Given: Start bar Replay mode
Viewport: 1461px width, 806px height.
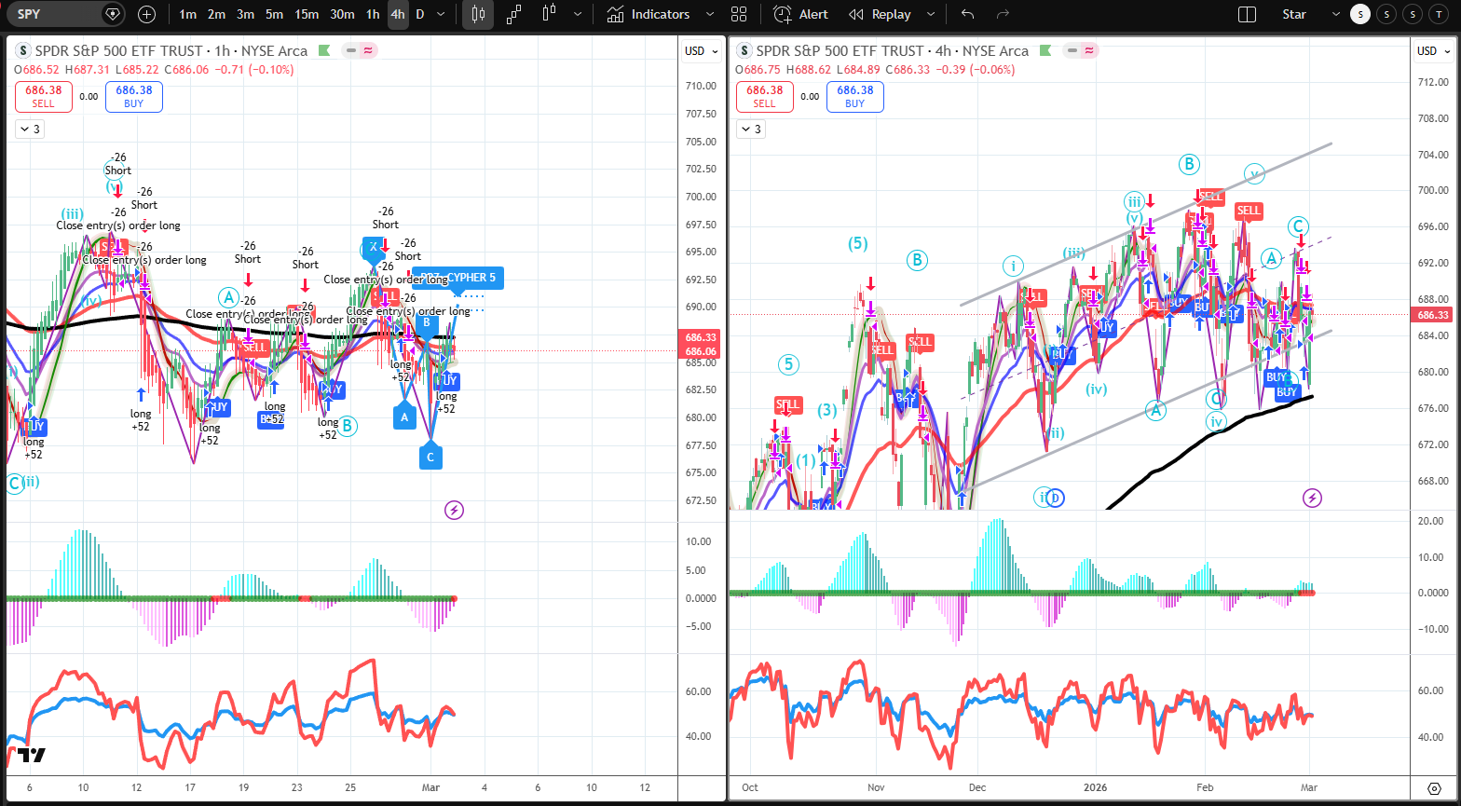Looking at the screenshot, I should pyautogui.click(x=881, y=14).
